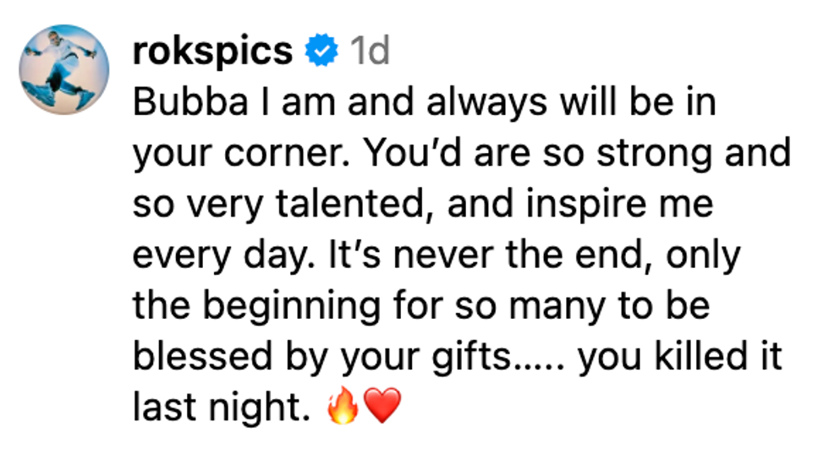
Task: Click the phrase "killed it"
Action: point(716,357)
